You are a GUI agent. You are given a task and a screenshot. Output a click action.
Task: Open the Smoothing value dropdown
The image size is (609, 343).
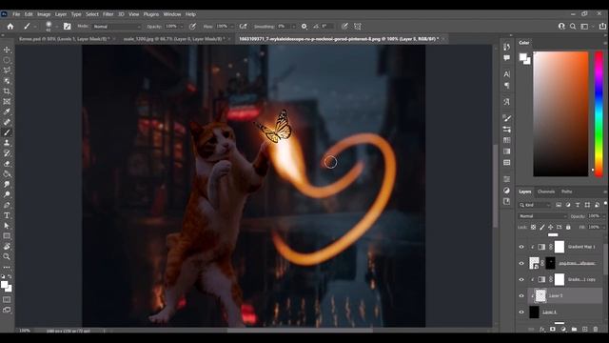click(294, 27)
